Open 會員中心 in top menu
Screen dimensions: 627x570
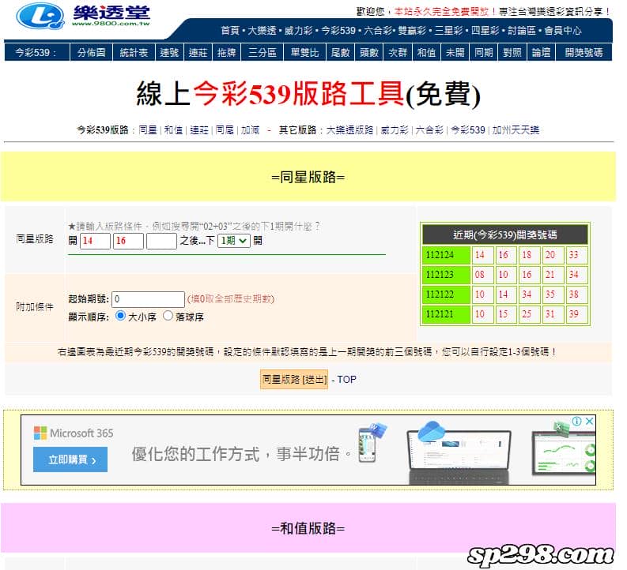[563, 30]
